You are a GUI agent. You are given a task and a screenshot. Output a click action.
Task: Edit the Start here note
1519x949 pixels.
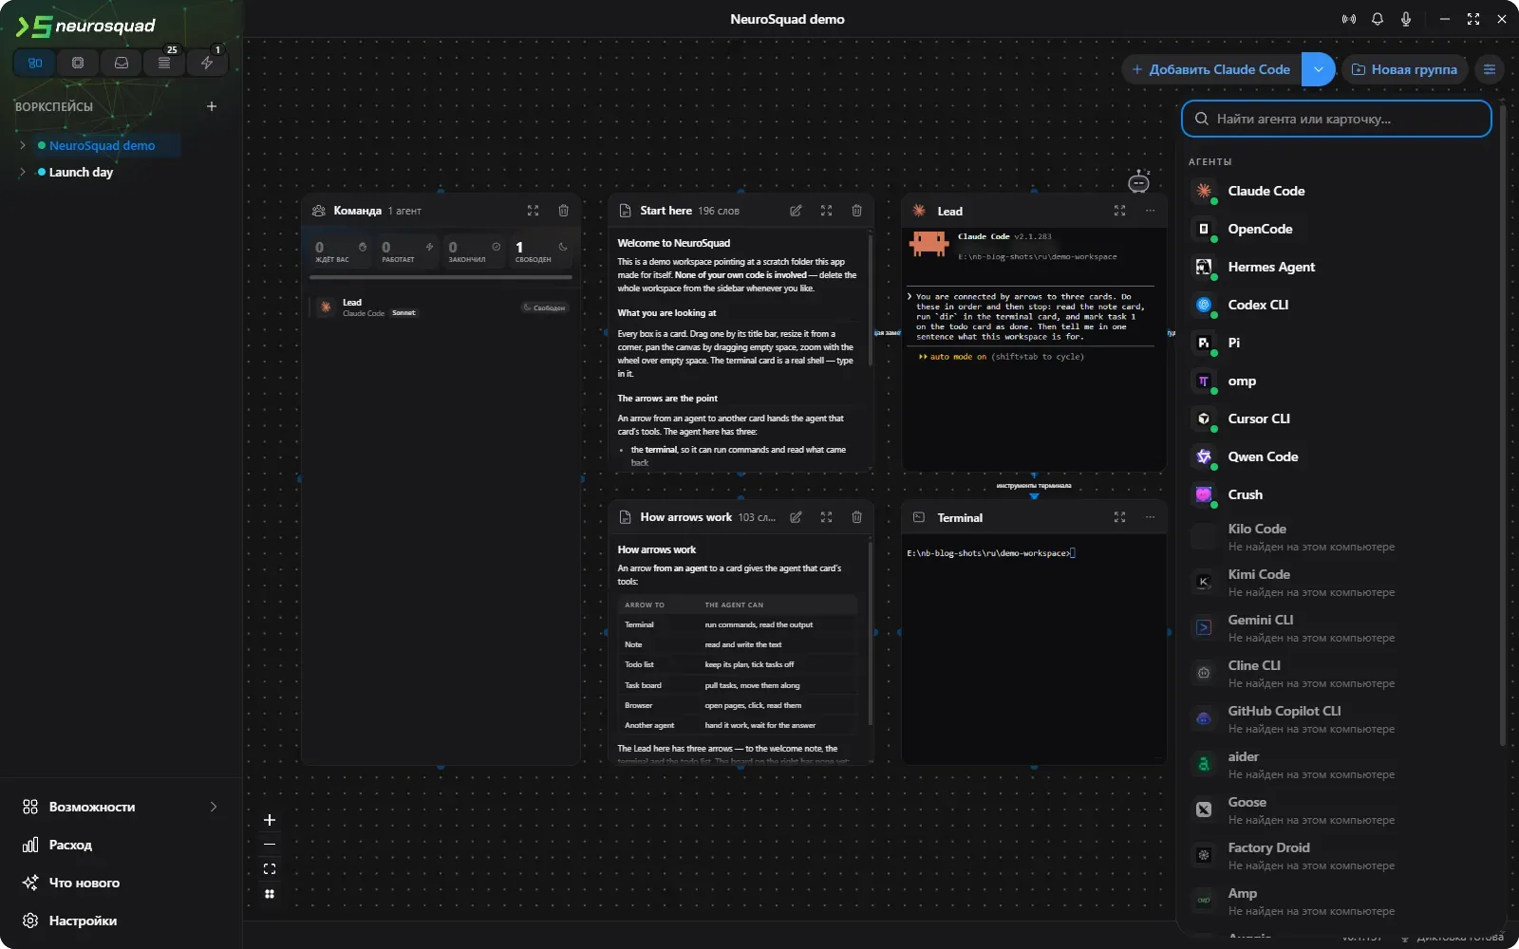(x=796, y=211)
